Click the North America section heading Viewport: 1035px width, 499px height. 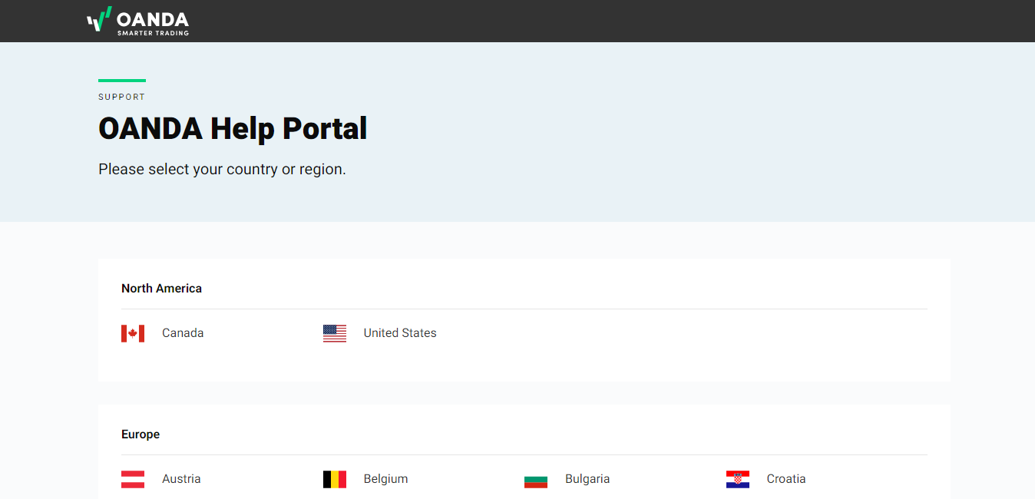coord(161,289)
